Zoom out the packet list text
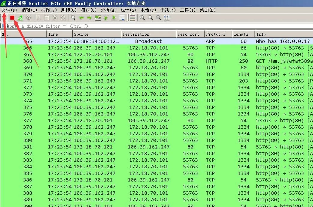This screenshot has width=313, height=207. (x=150, y=18)
